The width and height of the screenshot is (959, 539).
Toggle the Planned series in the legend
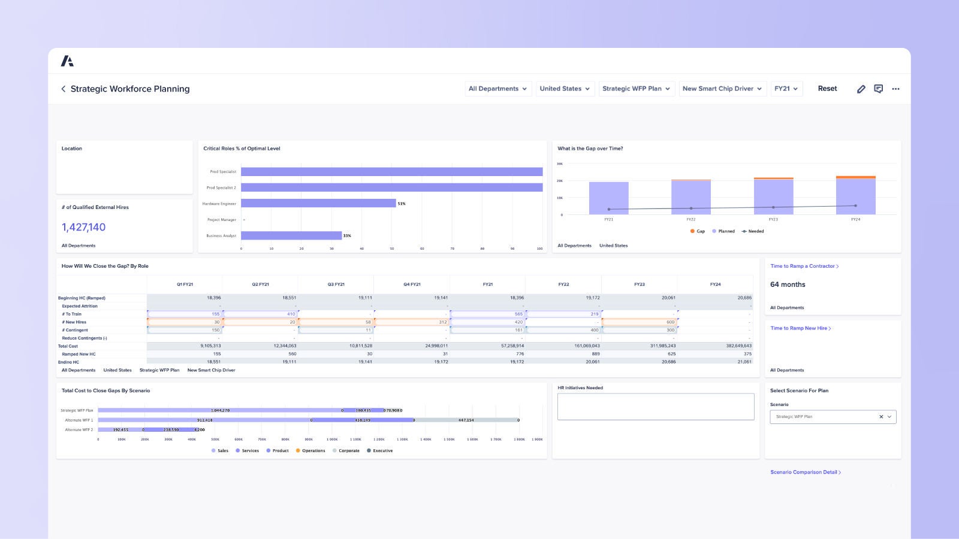[722, 231]
